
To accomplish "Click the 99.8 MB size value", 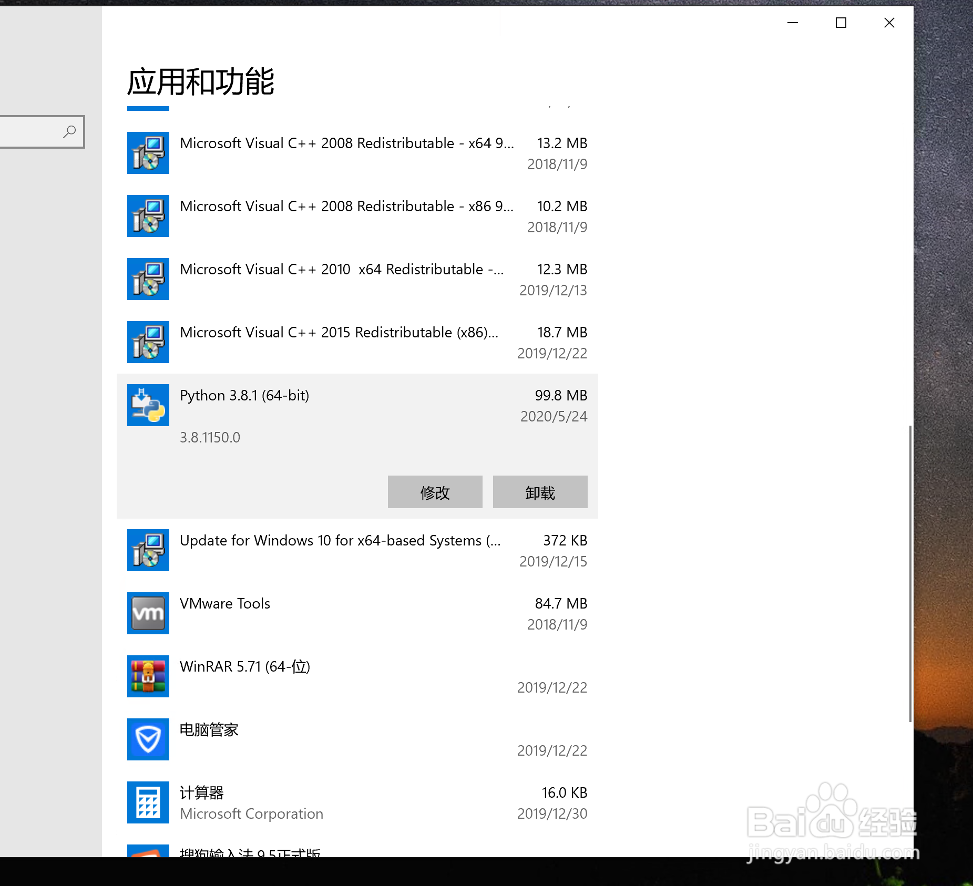I will coord(561,395).
